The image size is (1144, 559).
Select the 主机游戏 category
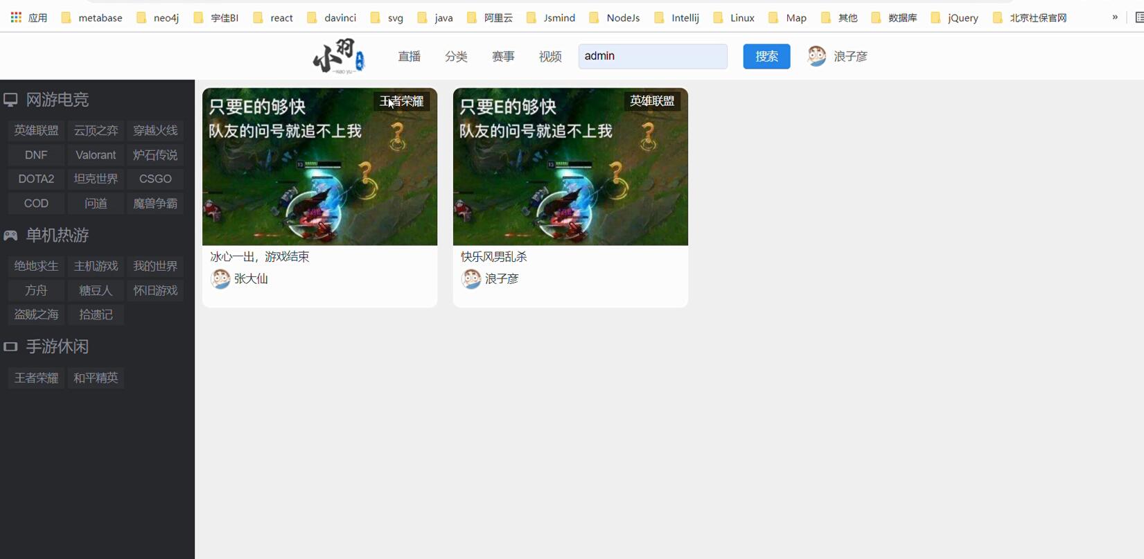[96, 266]
